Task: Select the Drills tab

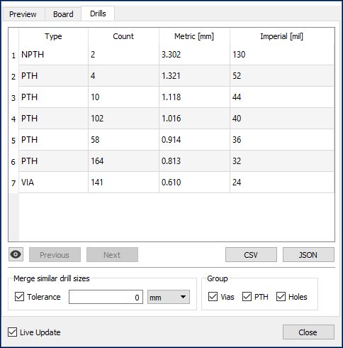Action: click(98, 13)
